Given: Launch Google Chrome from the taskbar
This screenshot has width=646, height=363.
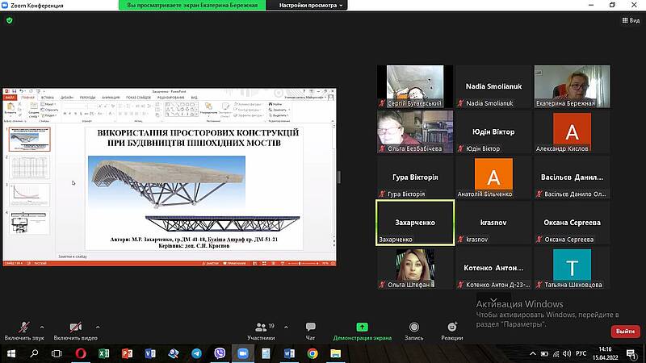Looking at the screenshot, I should click(313, 353).
